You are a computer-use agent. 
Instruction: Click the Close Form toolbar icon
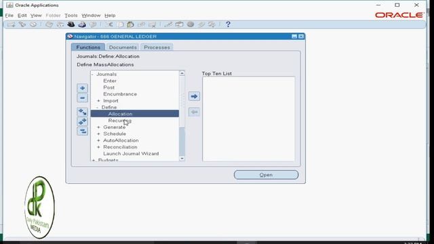[x=93, y=24]
